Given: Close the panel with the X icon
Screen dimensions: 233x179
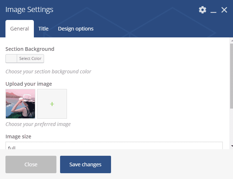Looking at the screenshot, I should (x=224, y=10).
